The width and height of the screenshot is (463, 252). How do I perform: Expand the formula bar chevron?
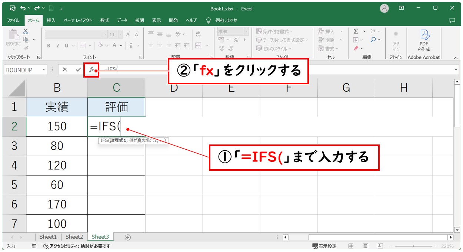456,69
